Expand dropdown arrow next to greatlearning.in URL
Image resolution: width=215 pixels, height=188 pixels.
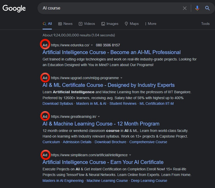(x=99, y=117)
